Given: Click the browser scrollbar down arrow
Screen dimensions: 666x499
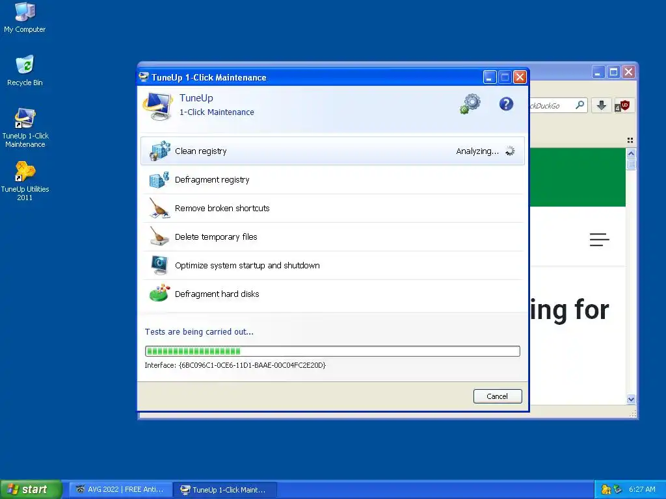Looking at the screenshot, I should (x=631, y=399).
